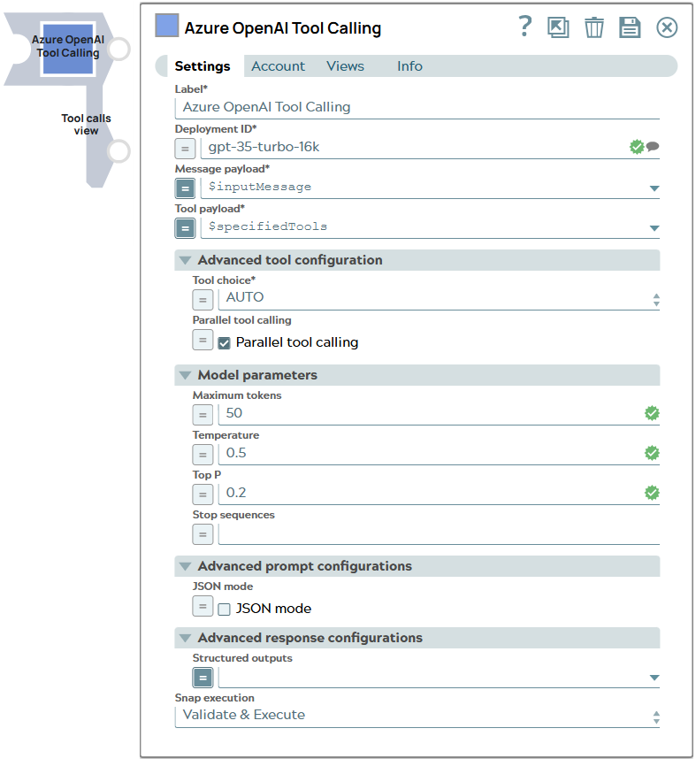The width and height of the screenshot is (696, 759).
Task: Open the Message payload dropdown
Action: (653, 188)
